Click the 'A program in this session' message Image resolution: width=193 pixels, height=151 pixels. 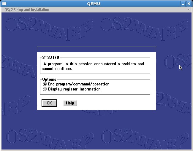coord(93,66)
